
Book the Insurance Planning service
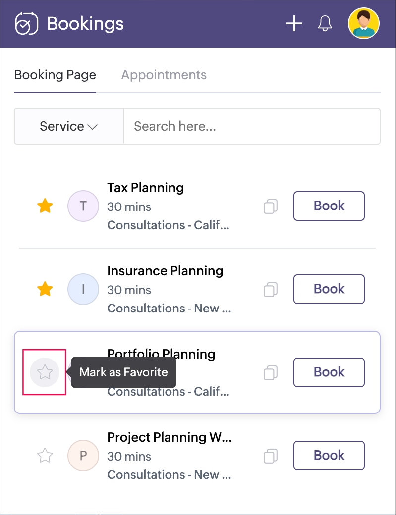(329, 289)
